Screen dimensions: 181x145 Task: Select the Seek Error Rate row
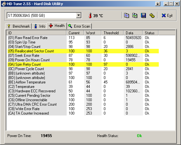[x=83, y=56]
